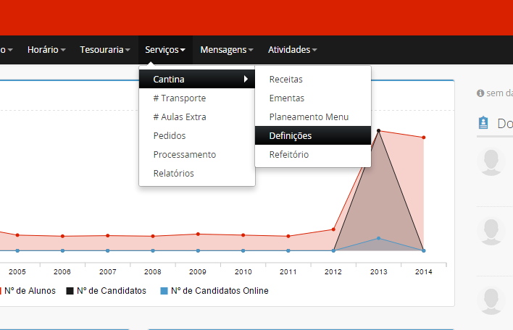
Task: Click the Cantina submenu arrow icon
Action: point(246,79)
